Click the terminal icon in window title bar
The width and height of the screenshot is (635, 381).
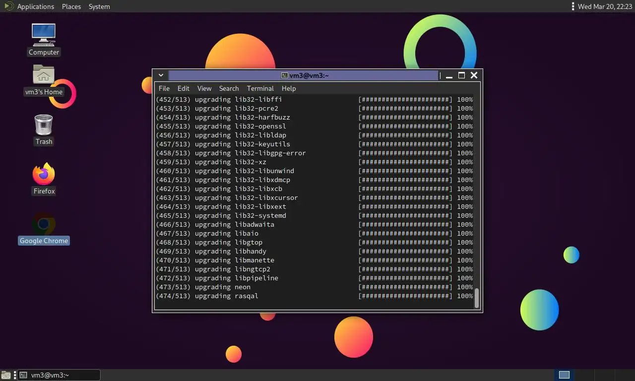(285, 75)
